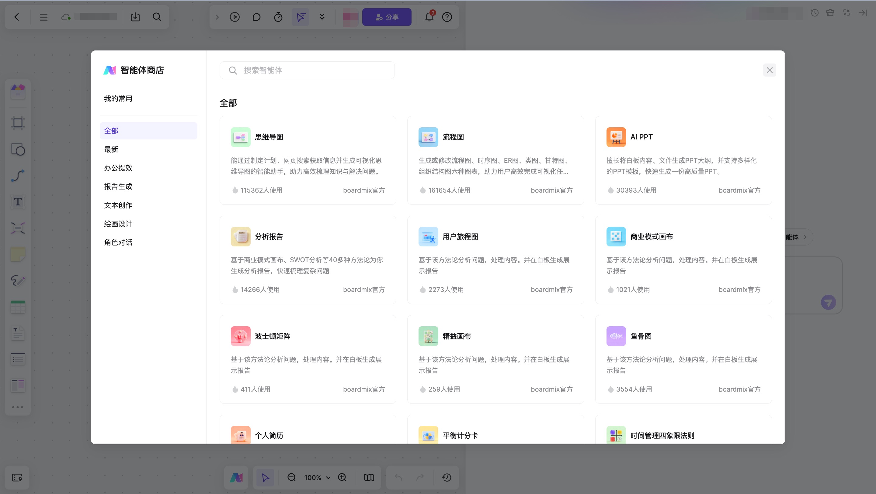This screenshot has width=876, height=494.
Task: Click the 分享 share button
Action: pyautogui.click(x=387, y=17)
